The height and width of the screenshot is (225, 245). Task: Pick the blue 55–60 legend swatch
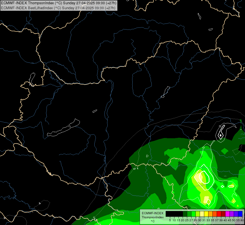click(x=240, y=214)
